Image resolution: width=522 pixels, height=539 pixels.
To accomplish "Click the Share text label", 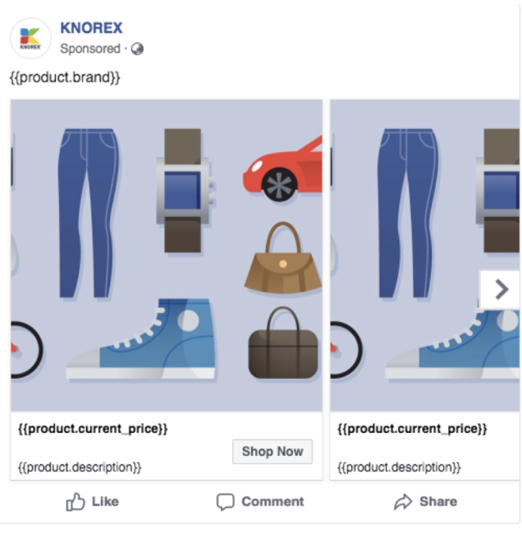I will tap(438, 501).
